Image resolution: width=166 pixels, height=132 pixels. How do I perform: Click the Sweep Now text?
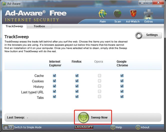(x=99, y=118)
